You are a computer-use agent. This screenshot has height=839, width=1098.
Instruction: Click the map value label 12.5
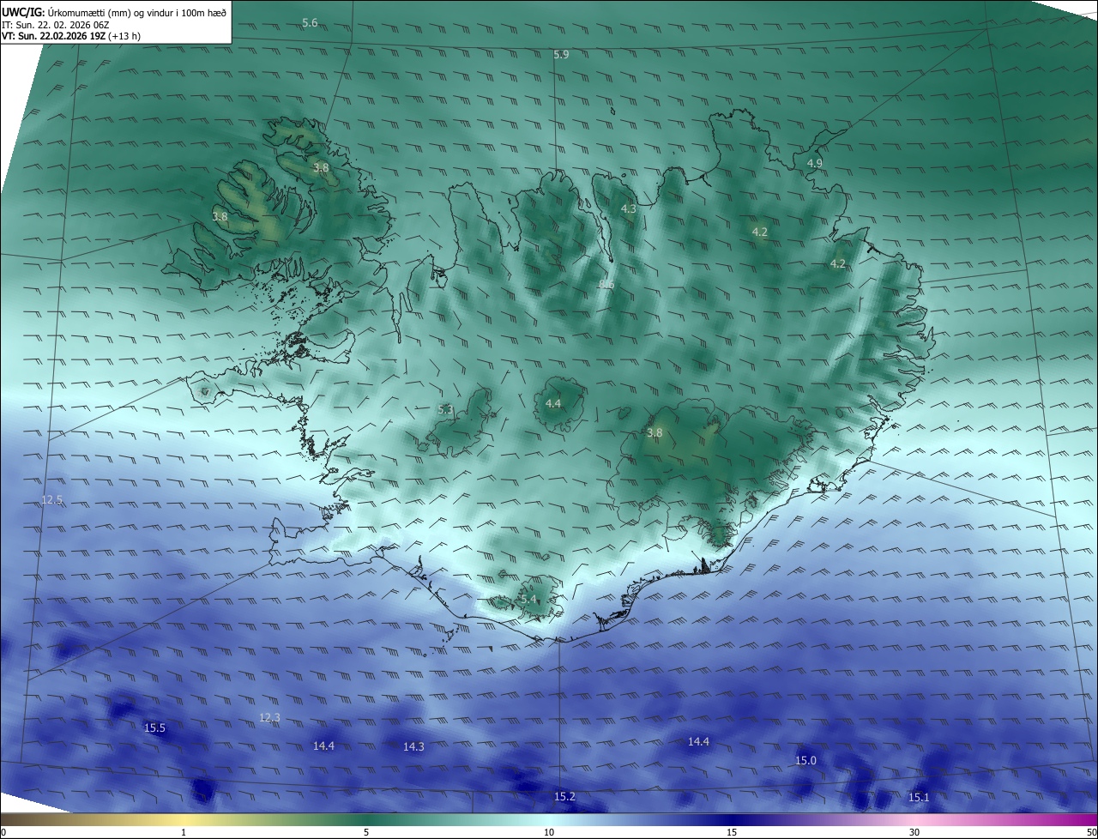(x=52, y=499)
